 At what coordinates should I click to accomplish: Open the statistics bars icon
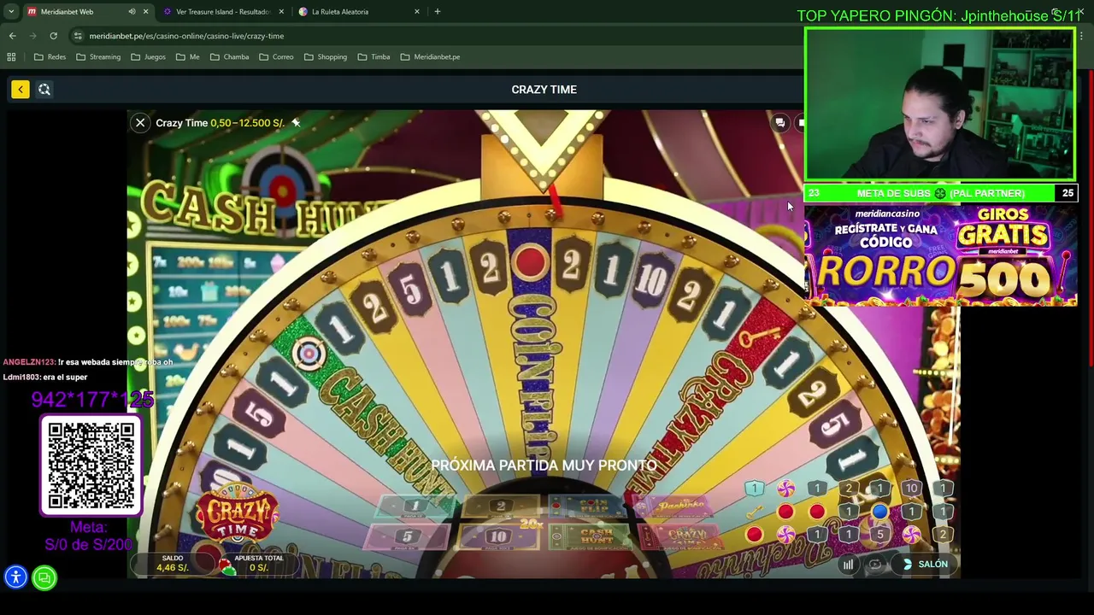(x=848, y=565)
